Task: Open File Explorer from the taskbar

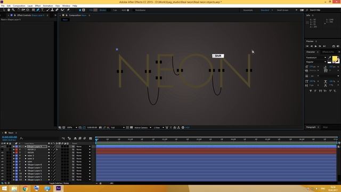Action: coord(14,188)
